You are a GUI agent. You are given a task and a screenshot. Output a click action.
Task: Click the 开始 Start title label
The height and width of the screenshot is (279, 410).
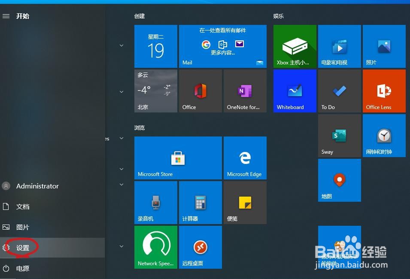[23, 16]
